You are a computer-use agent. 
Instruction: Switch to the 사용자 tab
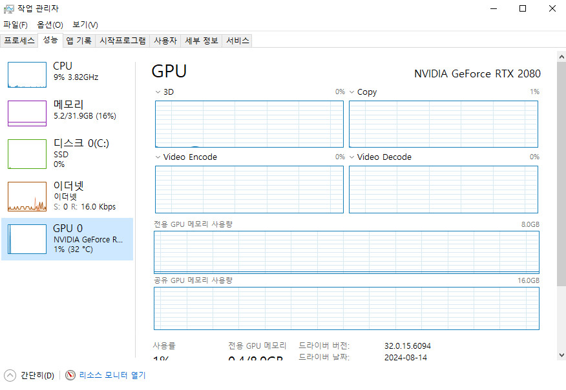(x=165, y=41)
